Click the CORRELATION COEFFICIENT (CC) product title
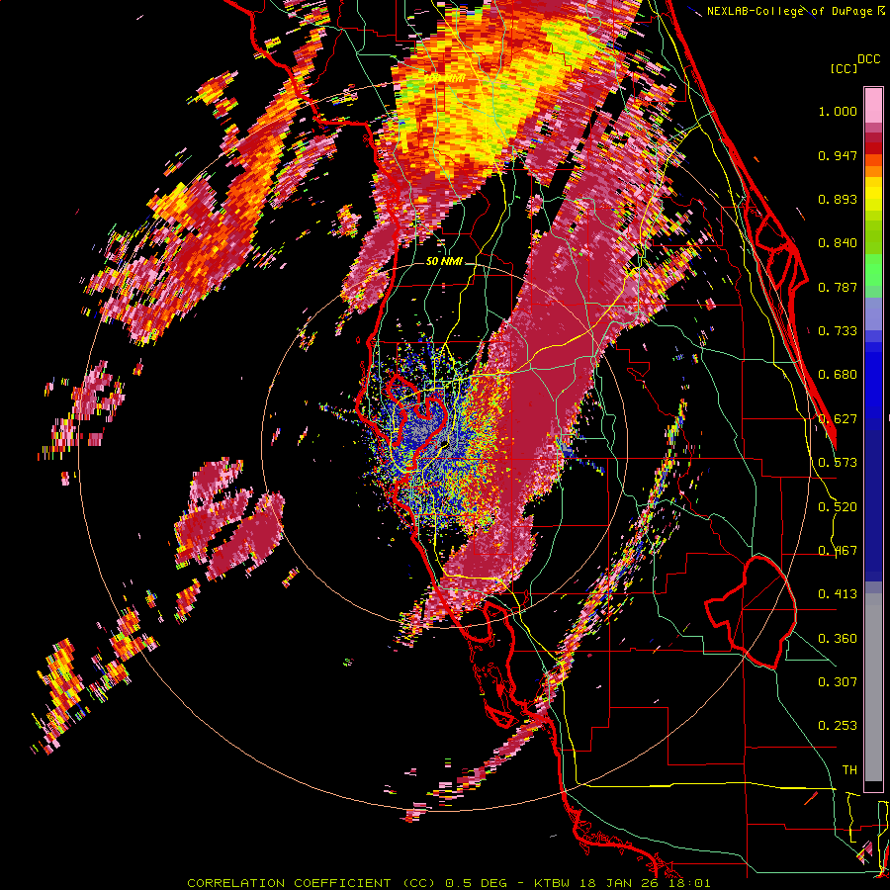 tap(311, 883)
